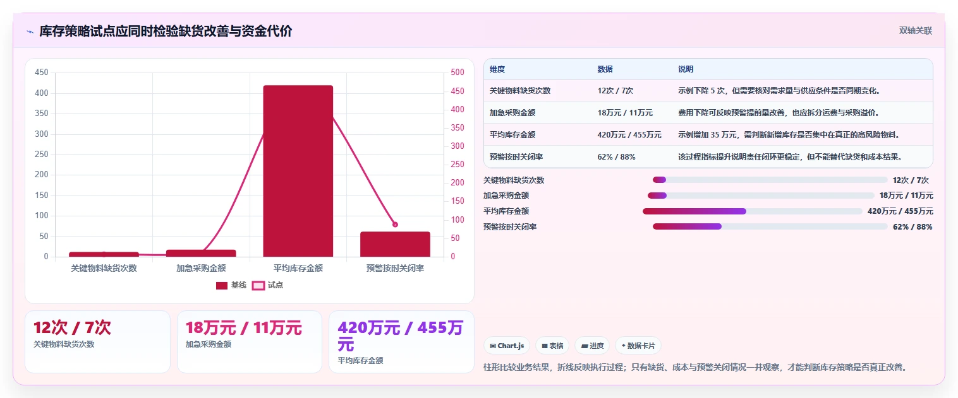Open the 18万元 / 11万元 data card
The height and width of the screenshot is (398, 958).
click(250, 342)
